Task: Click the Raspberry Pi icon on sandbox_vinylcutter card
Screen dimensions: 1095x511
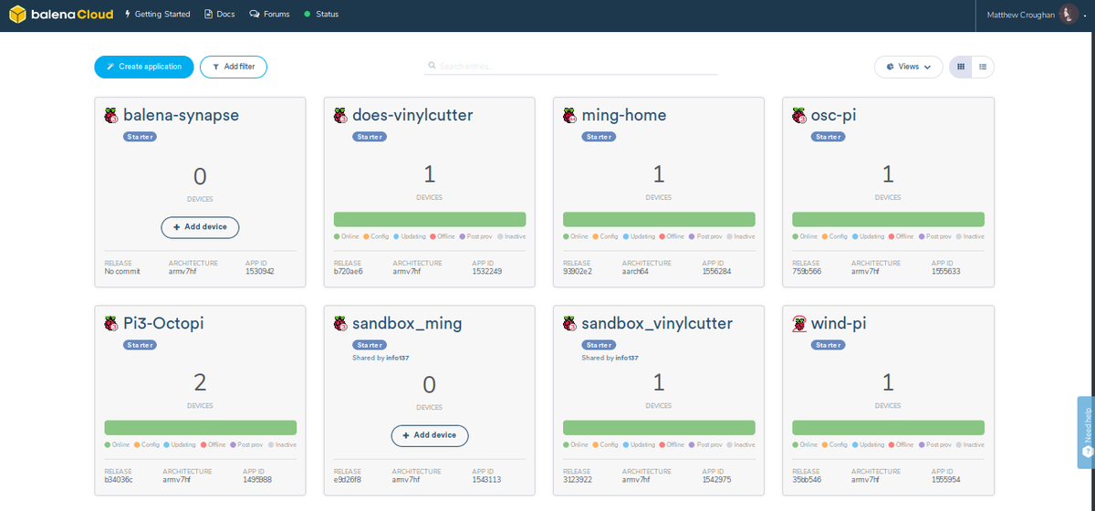Action: pos(569,324)
